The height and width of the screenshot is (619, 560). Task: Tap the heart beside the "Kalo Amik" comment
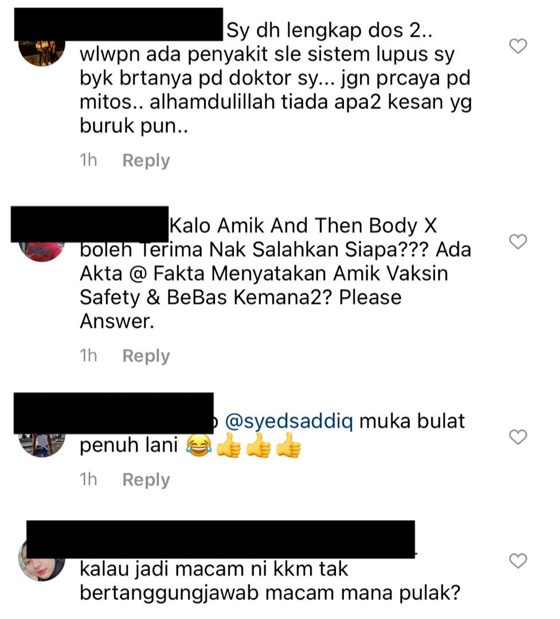(x=518, y=242)
